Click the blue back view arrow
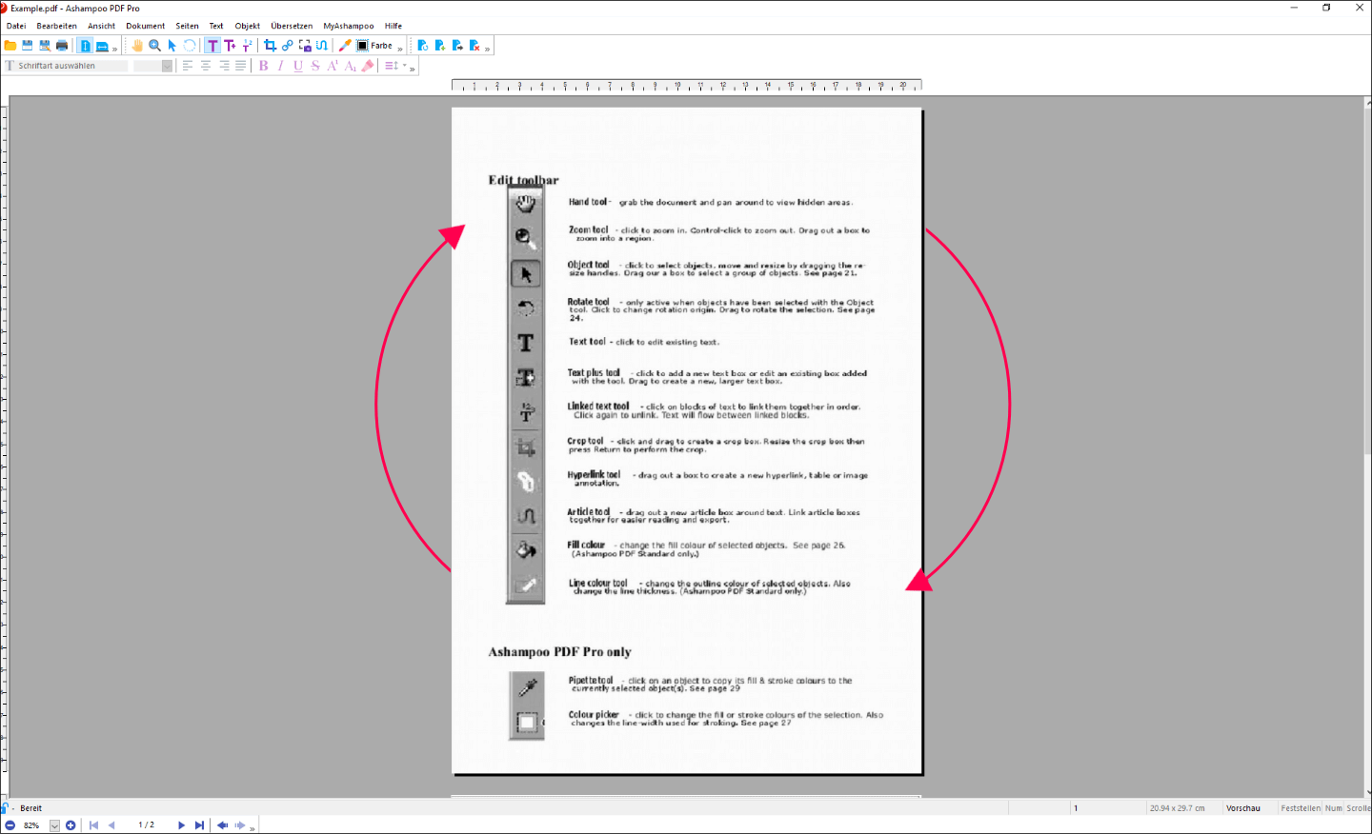1372x834 pixels. pyautogui.click(x=222, y=825)
